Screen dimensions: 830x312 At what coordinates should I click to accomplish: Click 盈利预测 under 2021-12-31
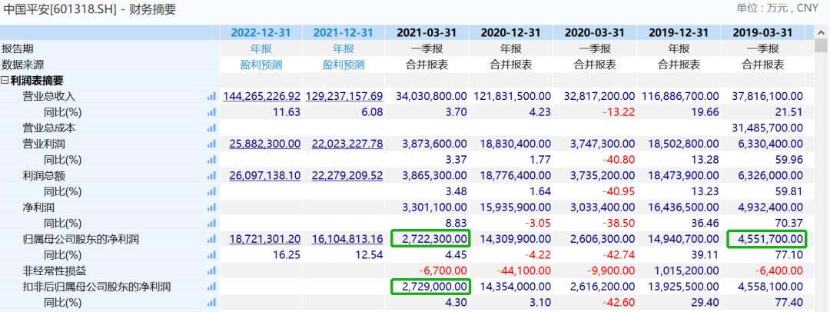click(344, 65)
